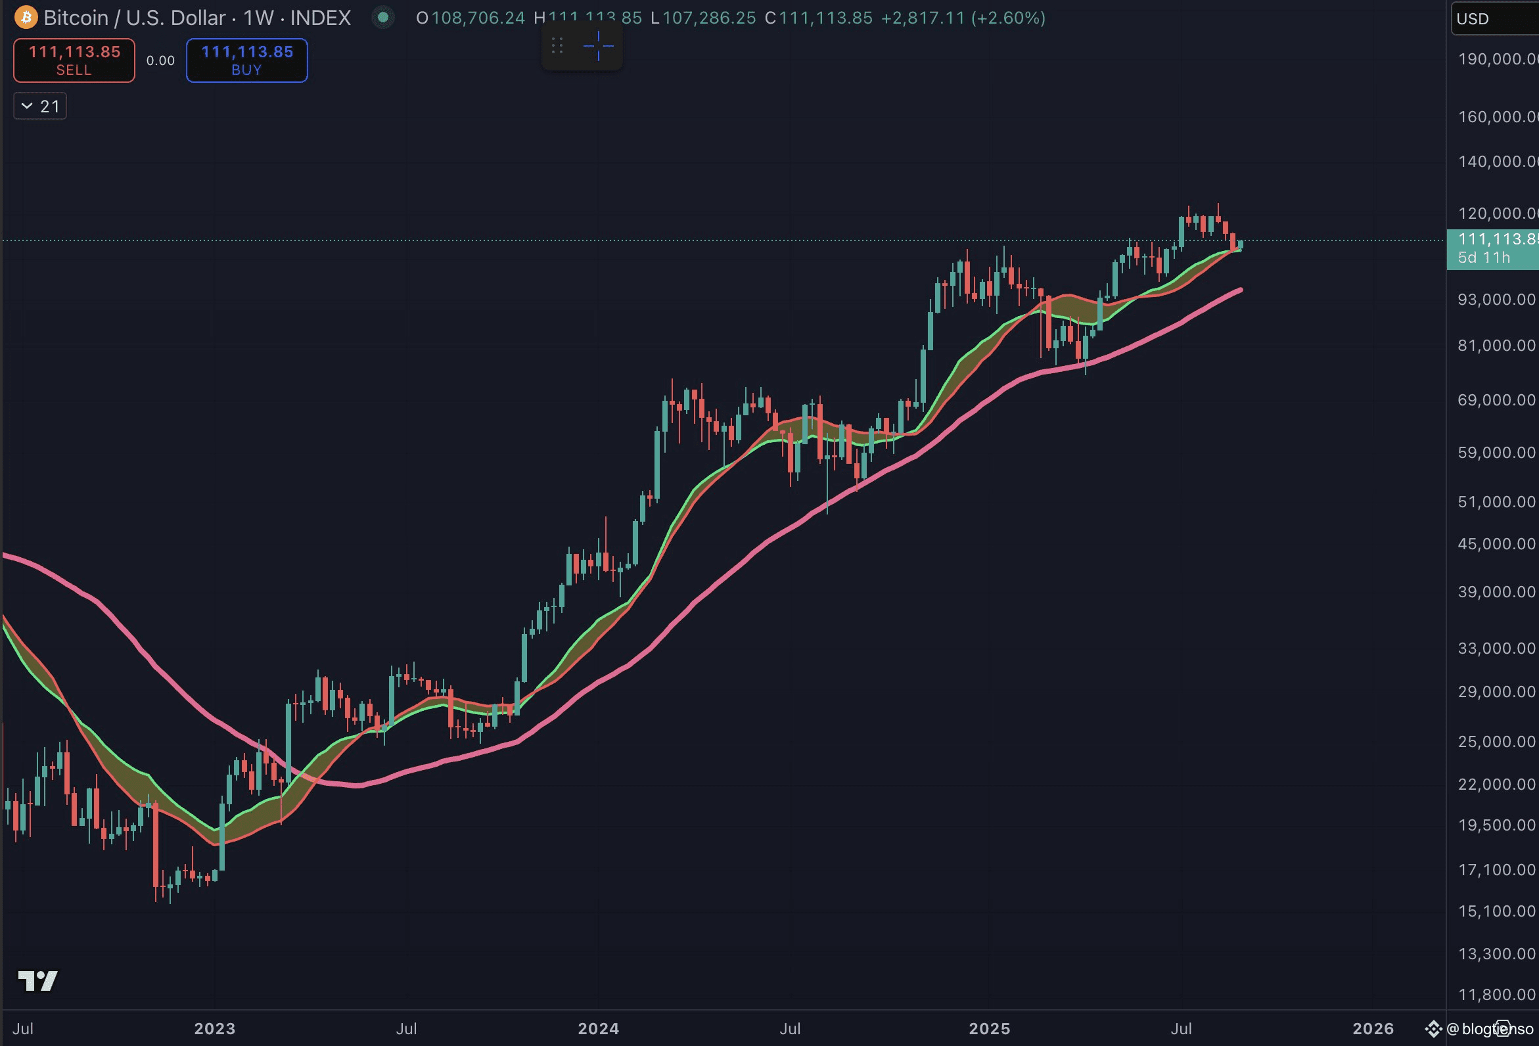Screen dimensions: 1539x1046
Task: Click the 2024 label on the time axis
Action: coord(599,1028)
